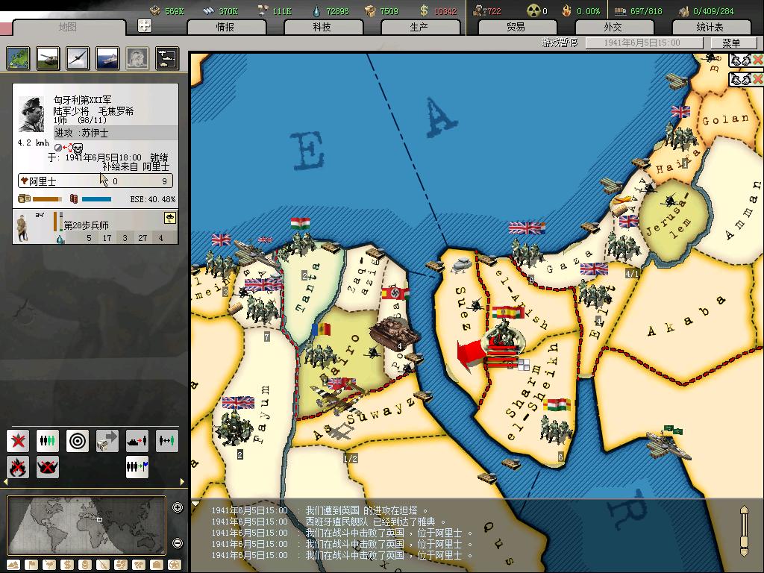Click the soldiers-to-blue-flag attach icon

tap(137, 467)
